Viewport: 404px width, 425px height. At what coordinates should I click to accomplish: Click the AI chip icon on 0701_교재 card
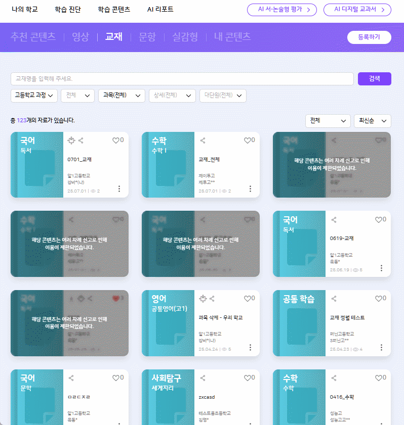coord(71,140)
